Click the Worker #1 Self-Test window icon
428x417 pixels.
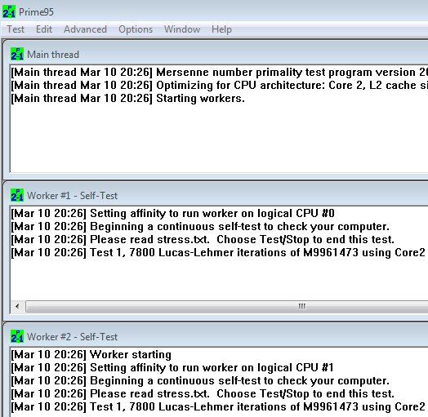point(17,195)
